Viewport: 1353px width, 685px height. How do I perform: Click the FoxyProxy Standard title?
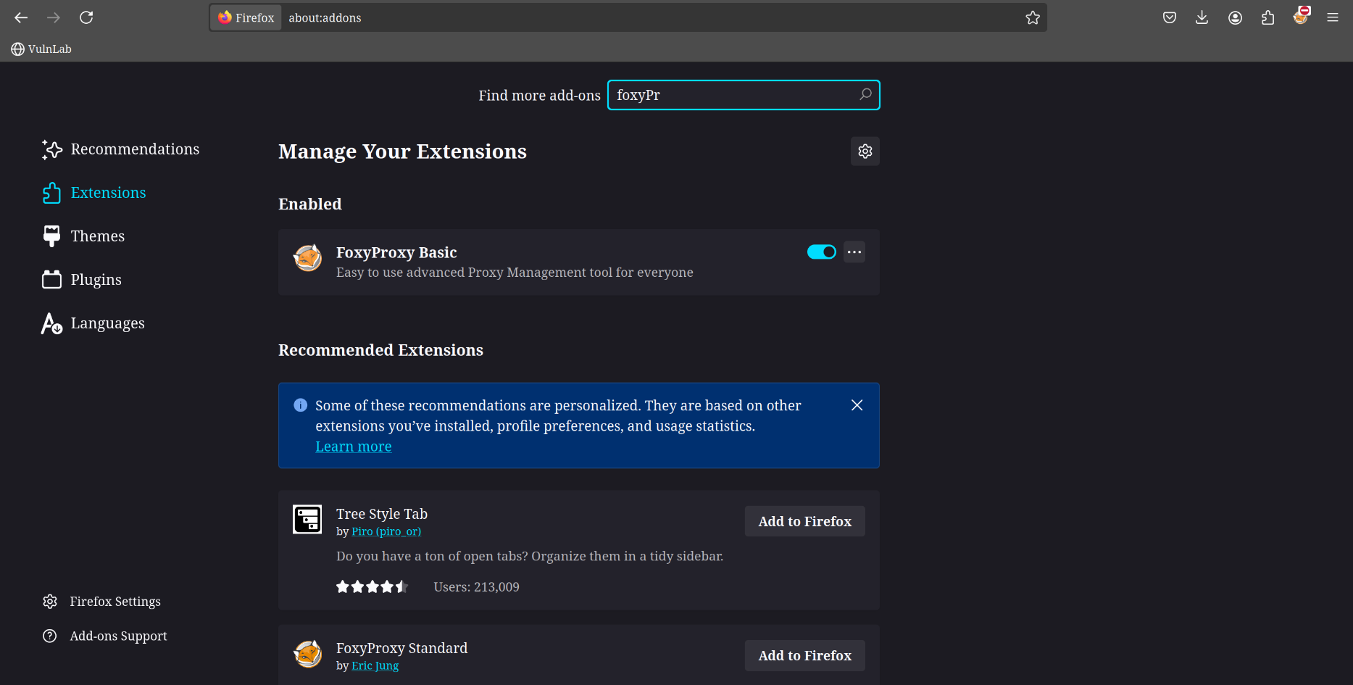(x=402, y=648)
